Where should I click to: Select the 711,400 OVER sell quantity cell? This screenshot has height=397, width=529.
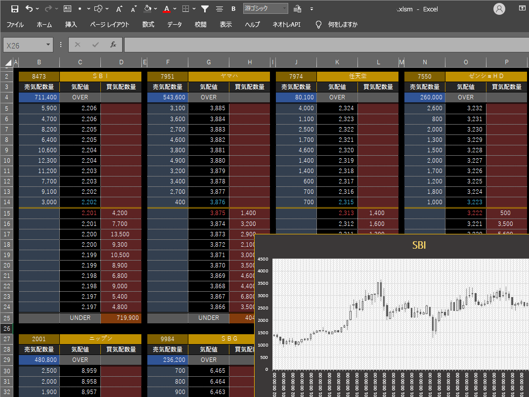(x=39, y=97)
